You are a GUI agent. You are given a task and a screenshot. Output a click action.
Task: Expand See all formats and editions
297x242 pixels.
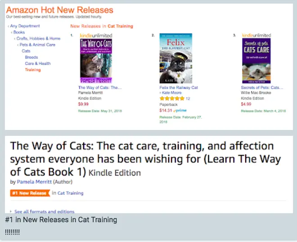tap(44, 211)
